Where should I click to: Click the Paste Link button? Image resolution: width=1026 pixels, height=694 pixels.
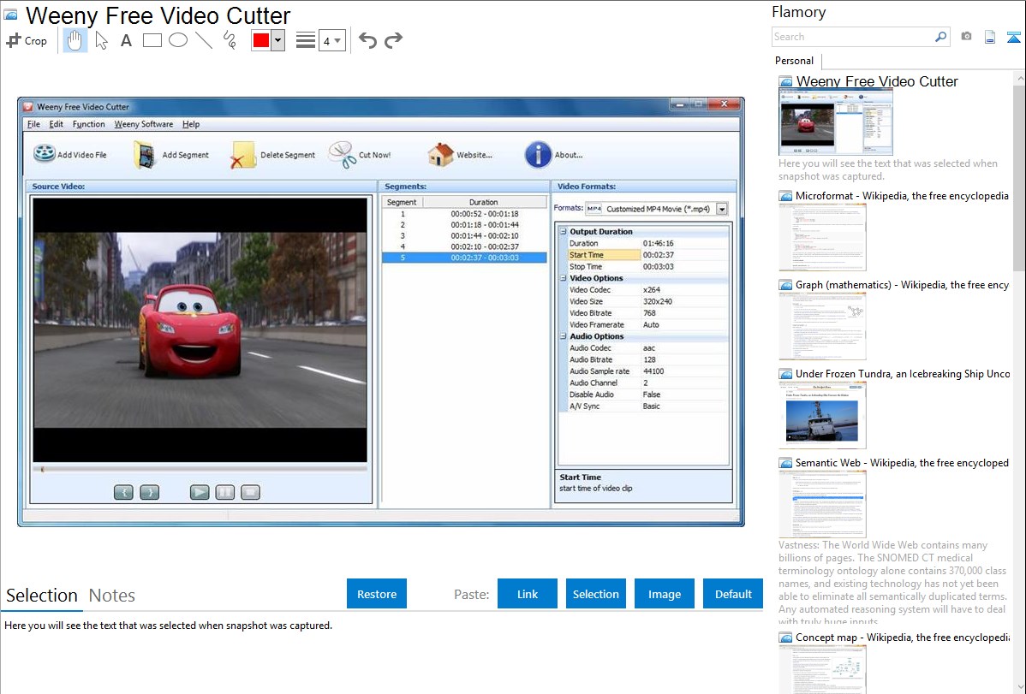(x=528, y=594)
